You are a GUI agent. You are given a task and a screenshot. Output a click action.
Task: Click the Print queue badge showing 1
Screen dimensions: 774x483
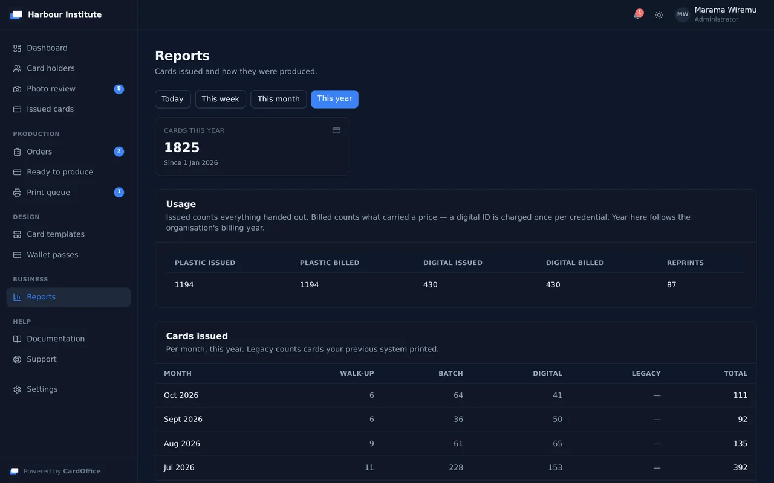point(119,193)
